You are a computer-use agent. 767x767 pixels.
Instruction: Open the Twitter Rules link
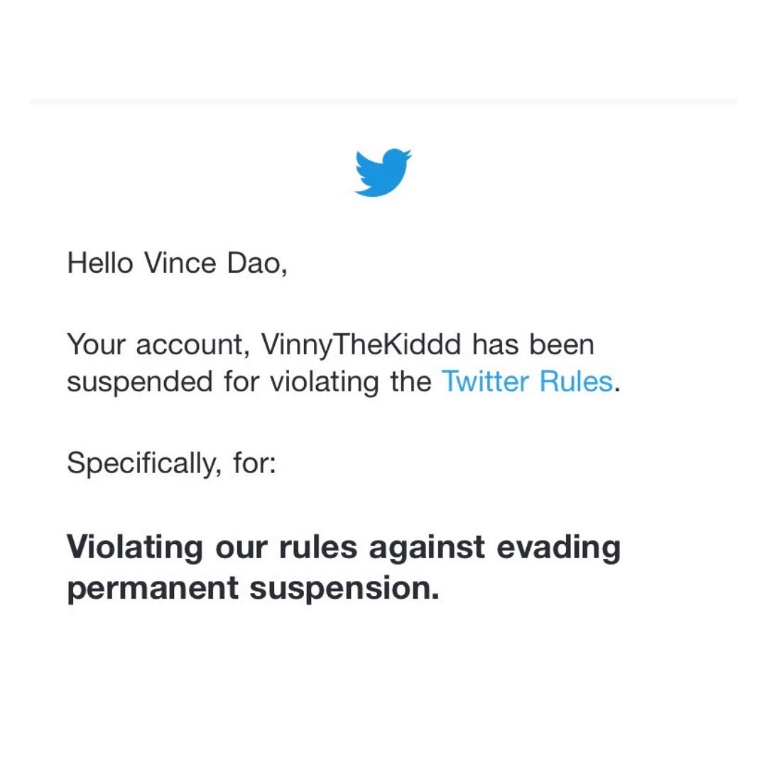pos(526,382)
